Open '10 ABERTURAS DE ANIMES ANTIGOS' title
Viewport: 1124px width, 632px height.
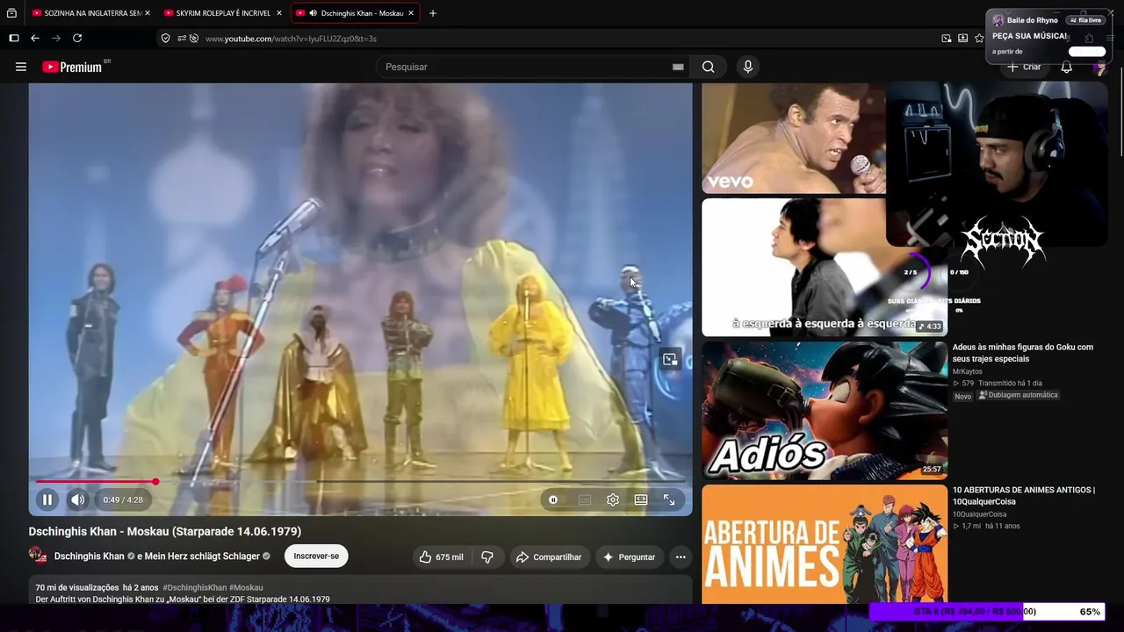1024,496
